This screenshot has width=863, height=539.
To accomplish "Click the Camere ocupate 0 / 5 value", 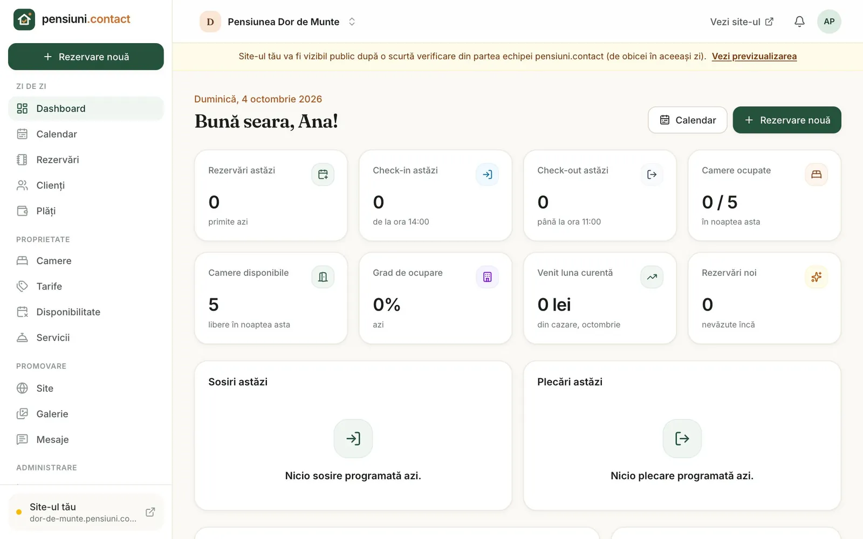I will 720,202.
